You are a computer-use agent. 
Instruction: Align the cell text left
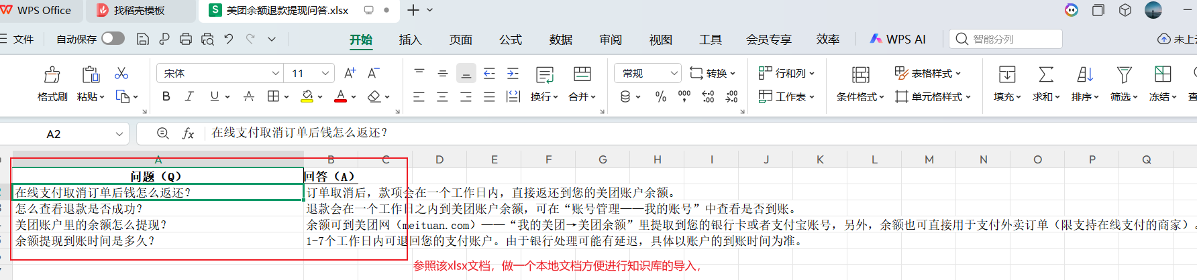point(419,96)
